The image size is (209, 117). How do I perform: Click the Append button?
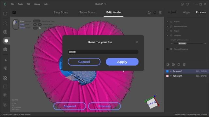coord(70,106)
